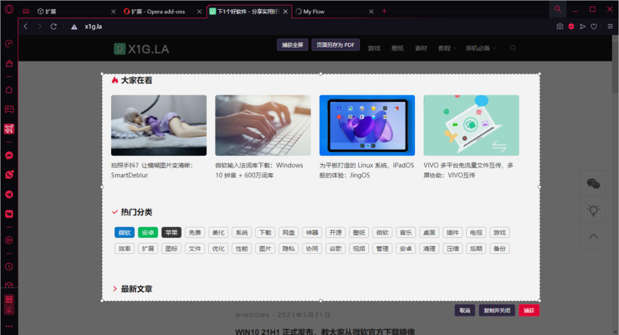
Task: Open WhatsApp in the sidebar
Action: point(9,175)
